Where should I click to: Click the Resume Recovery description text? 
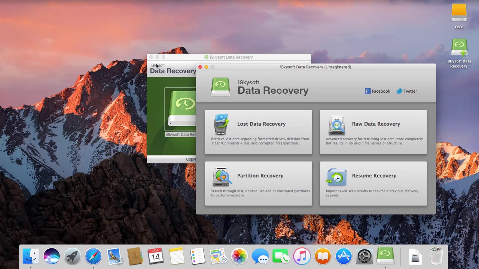[372, 193]
